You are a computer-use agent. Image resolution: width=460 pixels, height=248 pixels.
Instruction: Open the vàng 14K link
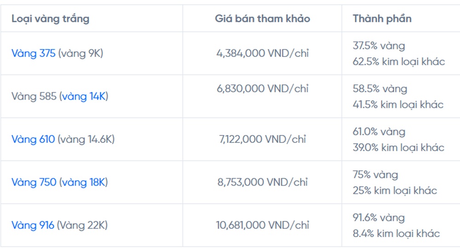84,96
